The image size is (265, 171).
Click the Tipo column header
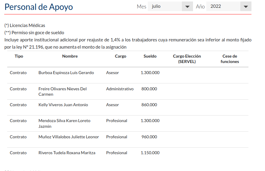click(x=19, y=56)
